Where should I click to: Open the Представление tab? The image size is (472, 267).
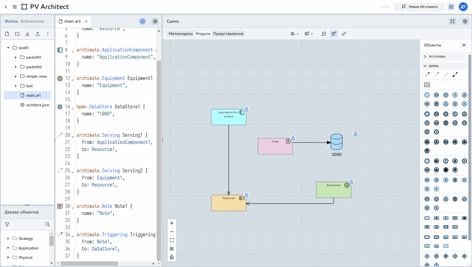pyautogui.click(x=228, y=34)
